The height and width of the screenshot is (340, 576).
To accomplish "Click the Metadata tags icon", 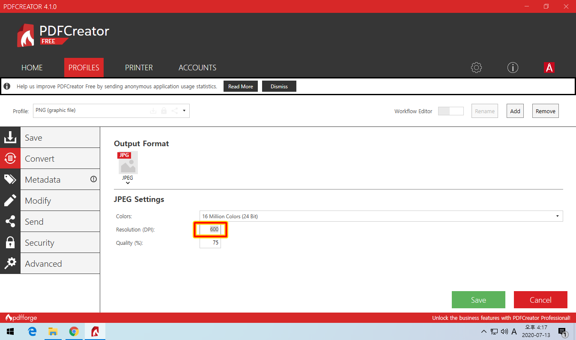I will click(x=10, y=179).
